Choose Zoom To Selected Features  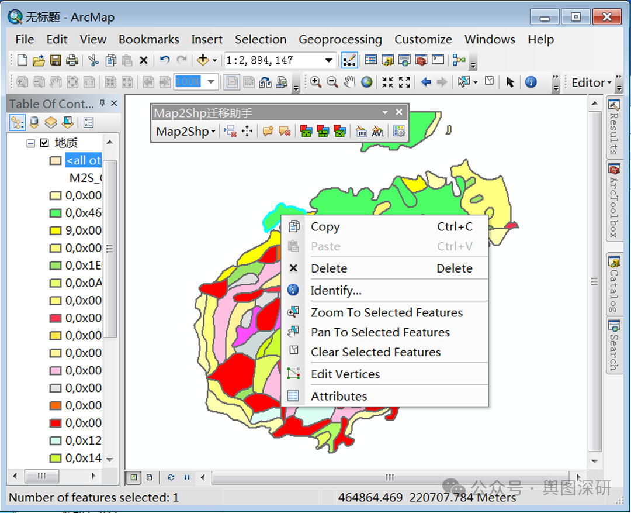[387, 312]
